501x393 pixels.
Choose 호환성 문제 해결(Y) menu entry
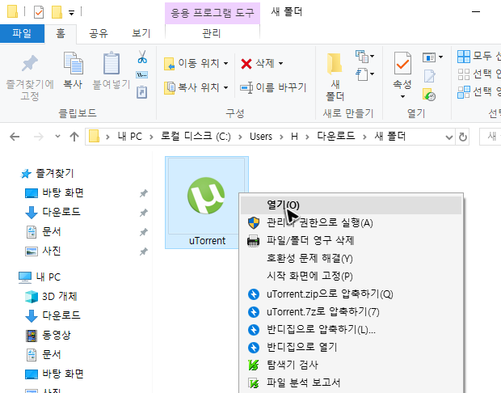pyautogui.click(x=351, y=259)
